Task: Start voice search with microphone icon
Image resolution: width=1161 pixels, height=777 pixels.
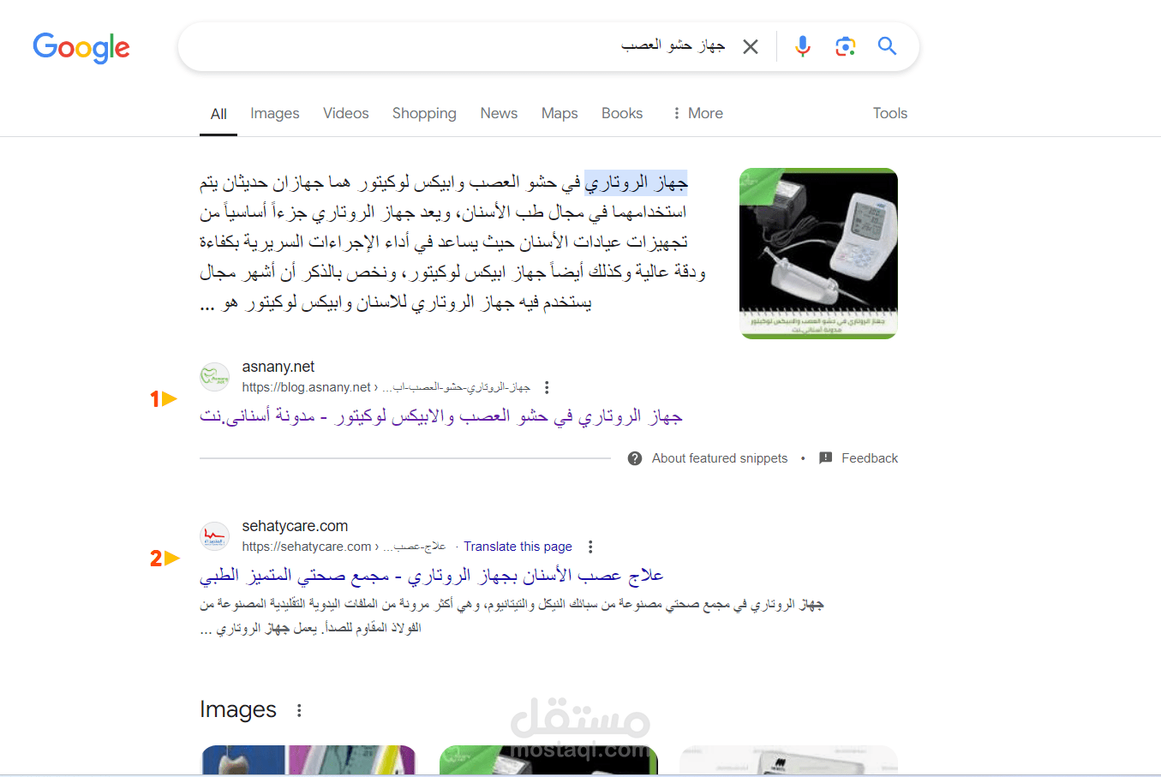Action: pyautogui.click(x=802, y=46)
